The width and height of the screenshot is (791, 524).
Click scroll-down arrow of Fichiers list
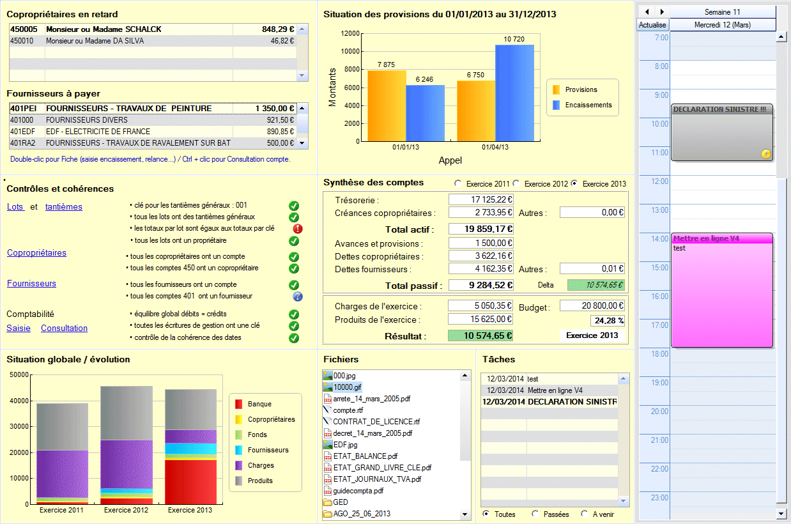pos(465,514)
